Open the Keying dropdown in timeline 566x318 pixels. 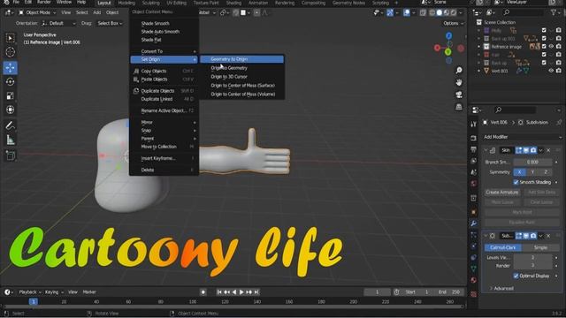(54, 292)
